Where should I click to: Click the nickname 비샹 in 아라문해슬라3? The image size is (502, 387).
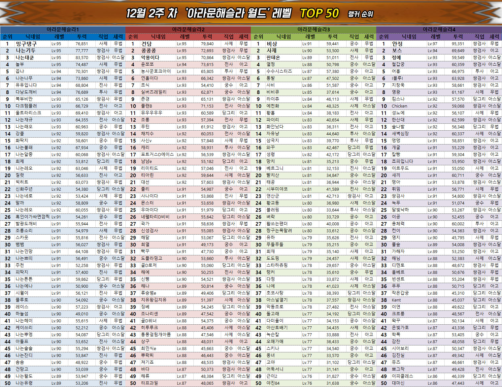[x=272, y=44]
